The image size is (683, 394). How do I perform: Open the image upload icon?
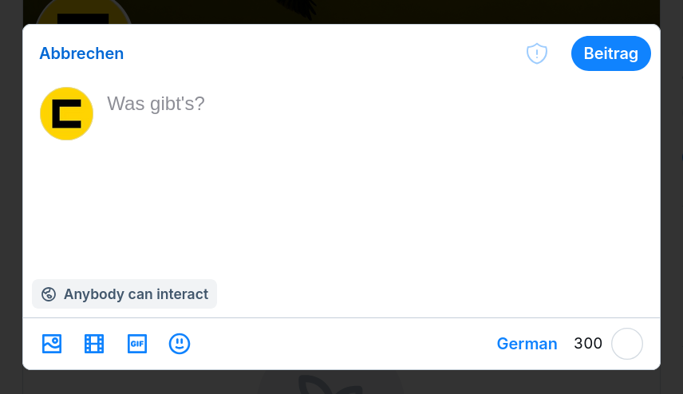pyautogui.click(x=52, y=344)
